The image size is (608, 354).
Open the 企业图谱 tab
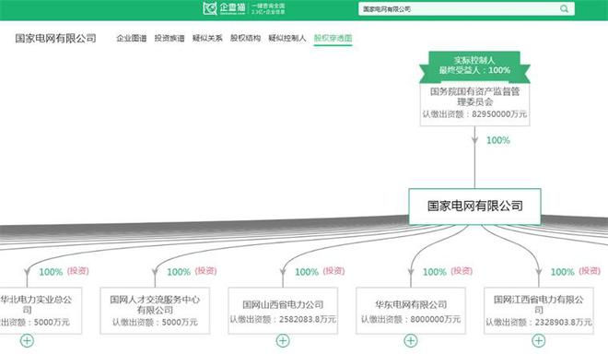tap(132, 38)
